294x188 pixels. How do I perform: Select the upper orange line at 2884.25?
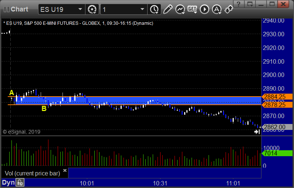134,97
